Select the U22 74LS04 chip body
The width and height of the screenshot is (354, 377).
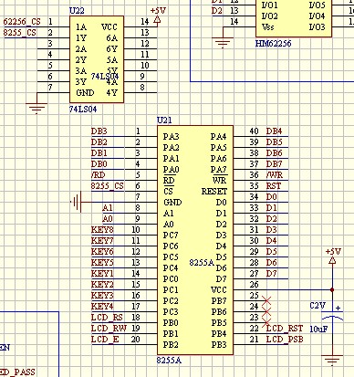(x=97, y=59)
